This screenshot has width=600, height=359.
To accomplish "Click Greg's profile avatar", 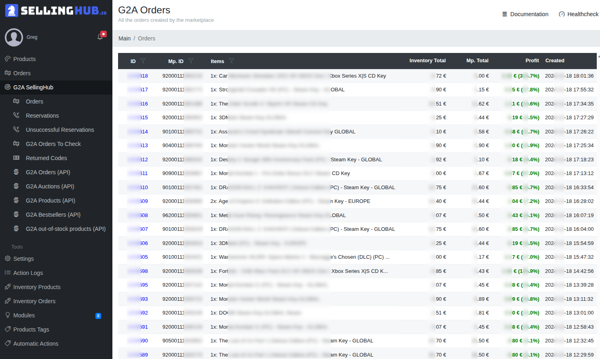I will point(14,37).
